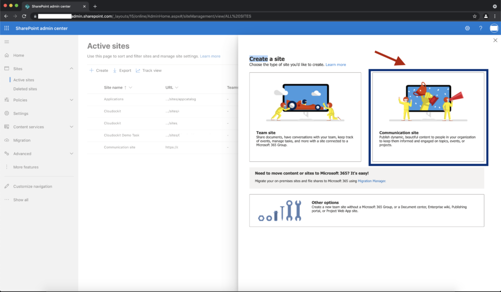Go back using the browser back arrow

pos(6,16)
